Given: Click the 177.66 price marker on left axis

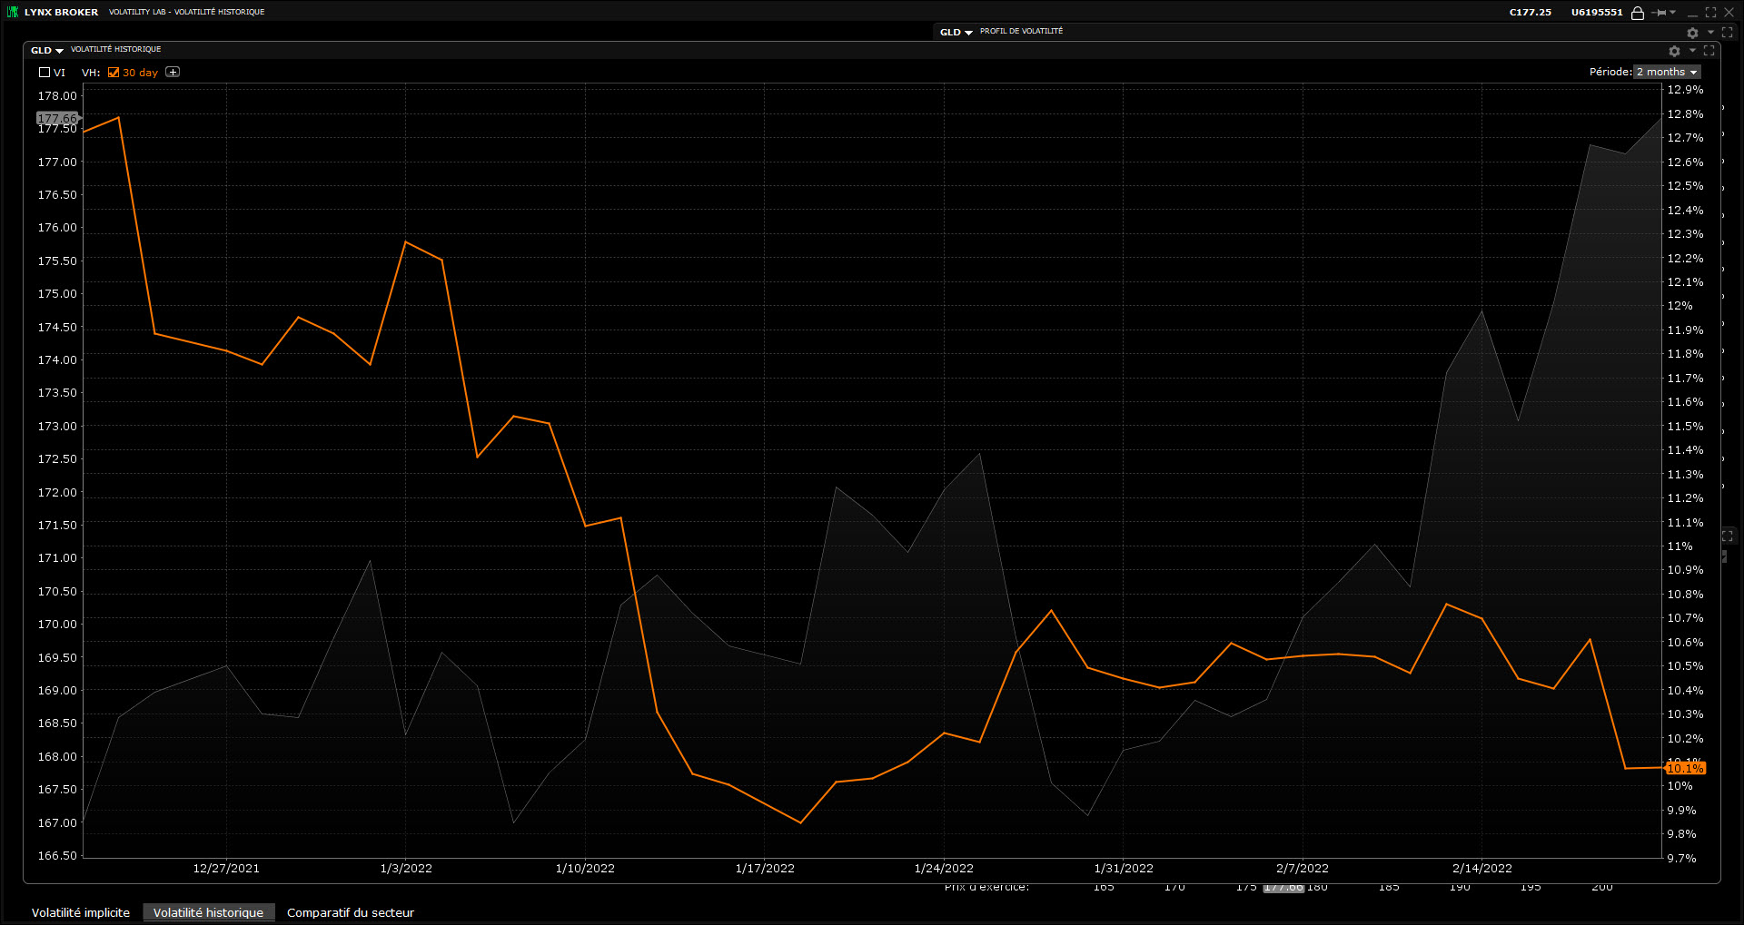Looking at the screenshot, I should point(58,118).
